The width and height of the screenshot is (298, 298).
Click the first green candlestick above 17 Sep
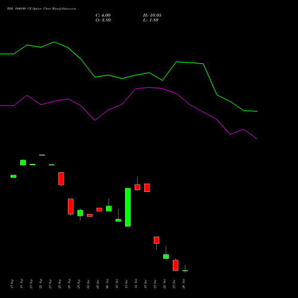14,176
